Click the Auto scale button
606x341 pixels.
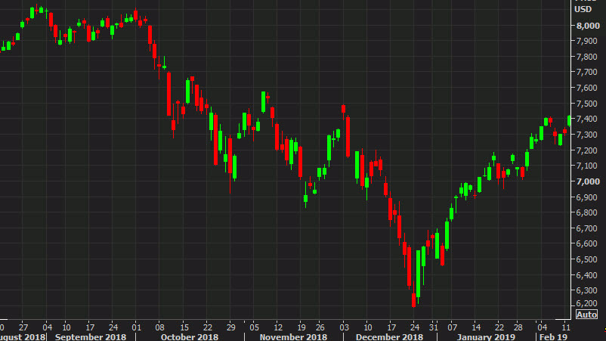pyautogui.click(x=586, y=315)
